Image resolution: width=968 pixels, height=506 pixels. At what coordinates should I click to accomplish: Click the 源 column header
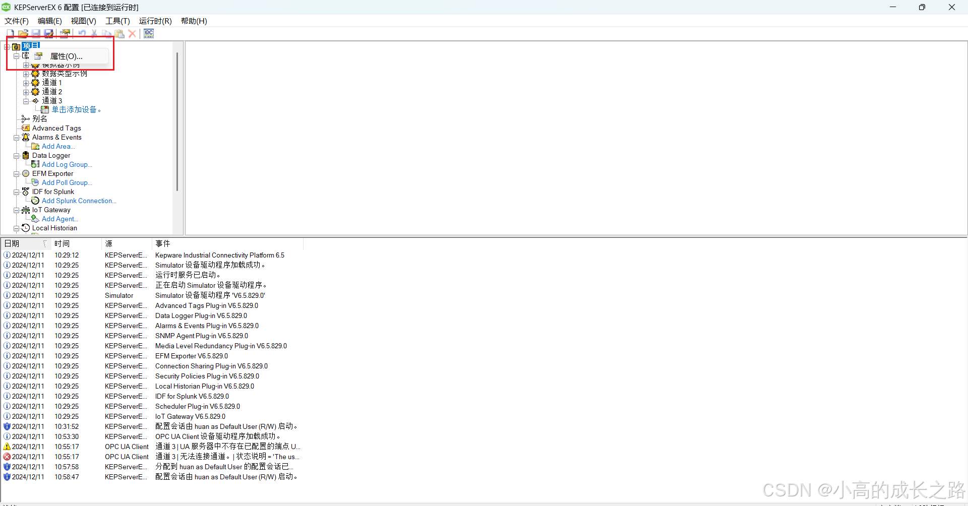pyautogui.click(x=127, y=243)
